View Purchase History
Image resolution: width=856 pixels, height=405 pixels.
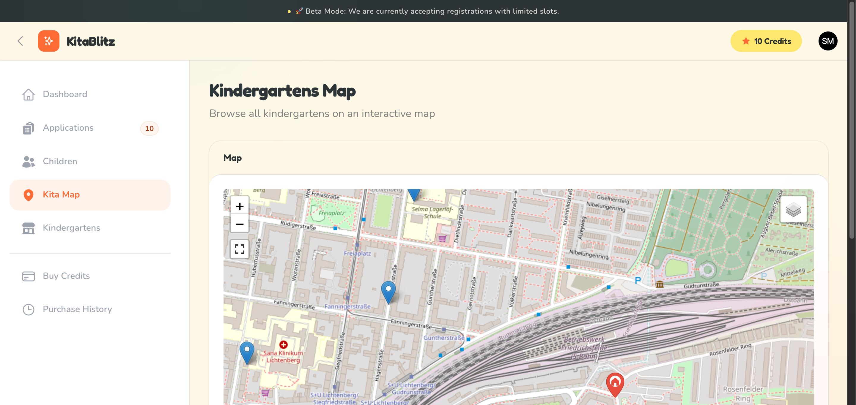coord(77,309)
